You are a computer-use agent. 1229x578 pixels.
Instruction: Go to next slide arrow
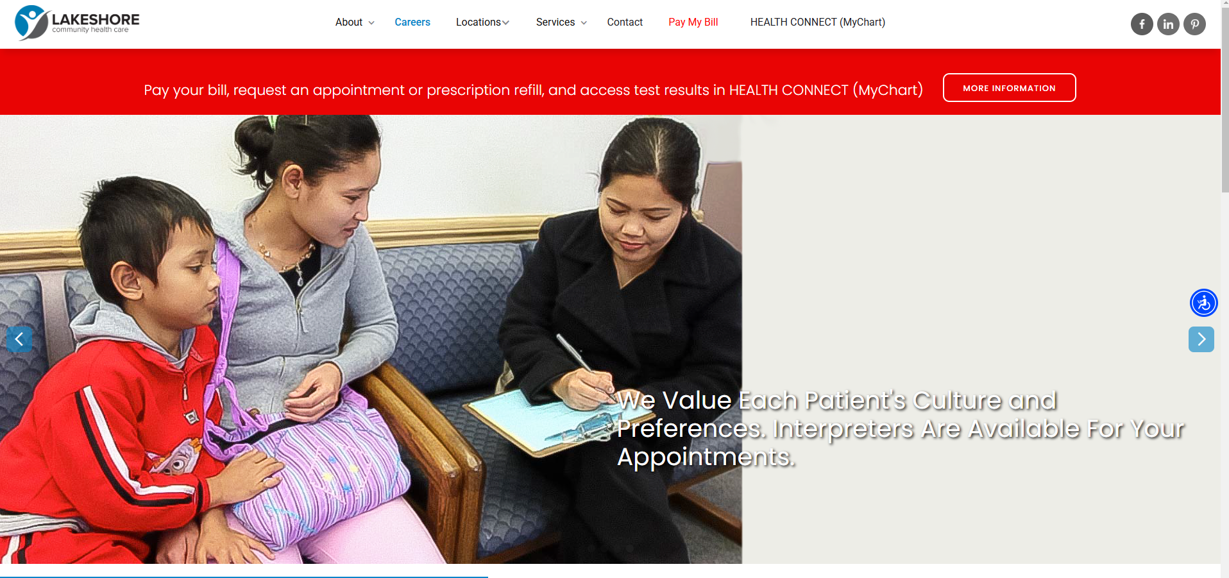point(1201,339)
